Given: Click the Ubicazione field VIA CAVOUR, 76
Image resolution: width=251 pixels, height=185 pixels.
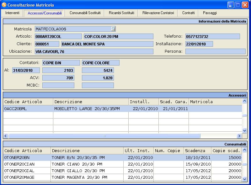Looking at the screenshot, I should pos(94,51).
